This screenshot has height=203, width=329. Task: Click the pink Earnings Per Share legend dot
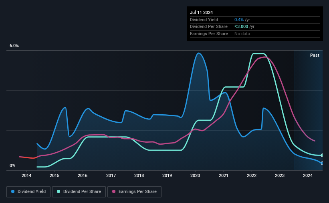point(114,191)
